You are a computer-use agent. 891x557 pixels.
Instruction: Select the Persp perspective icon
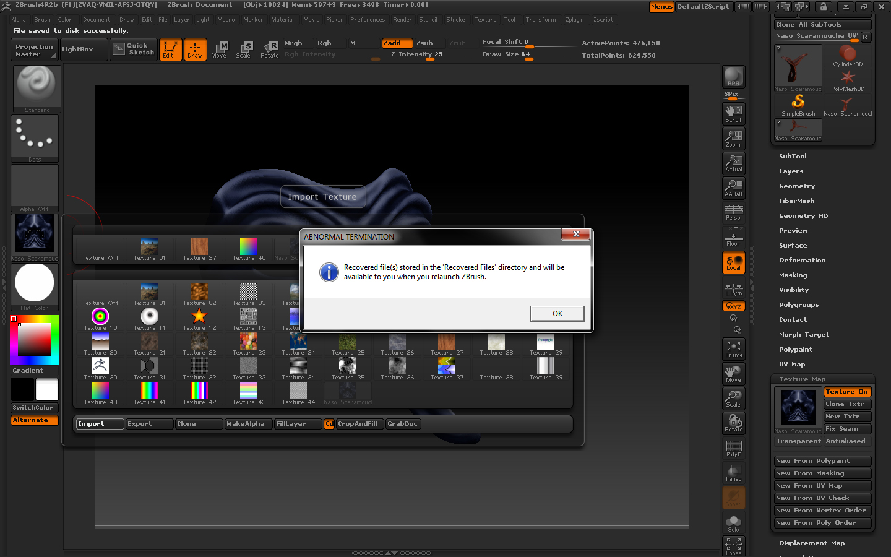pos(733,212)
